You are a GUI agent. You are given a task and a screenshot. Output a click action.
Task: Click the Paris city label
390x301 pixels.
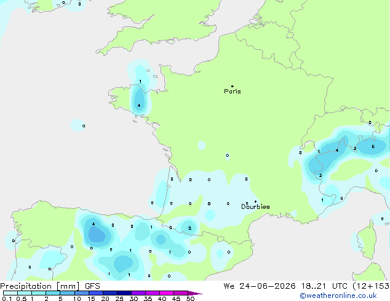[233, 92]
